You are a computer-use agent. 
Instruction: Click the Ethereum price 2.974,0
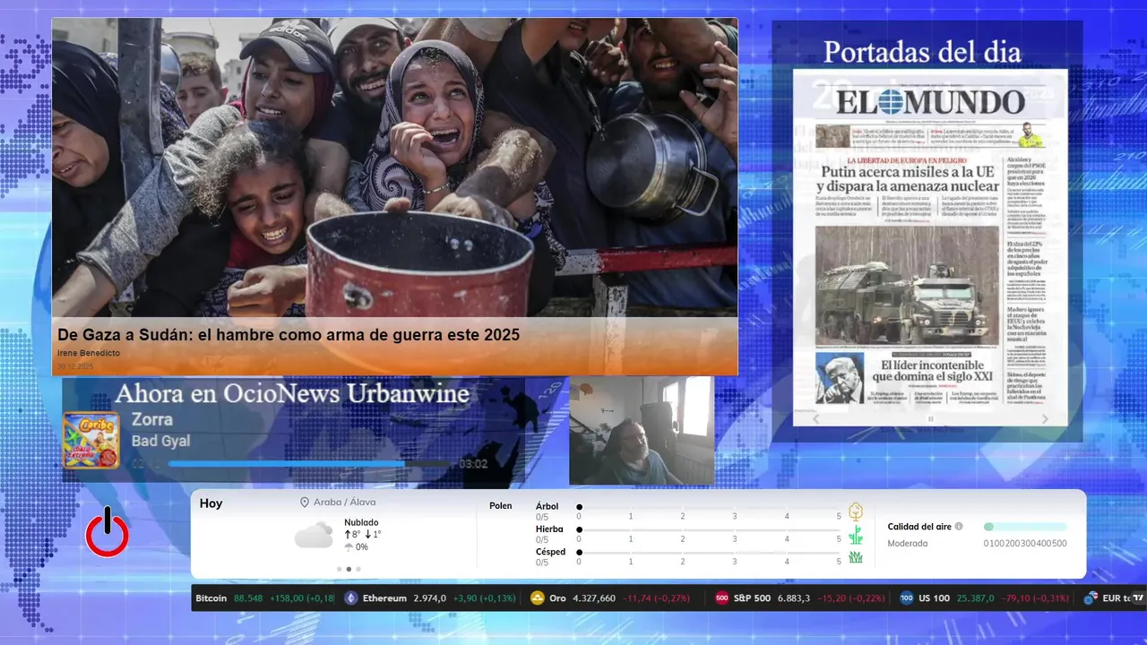click(x=429, y=598)
